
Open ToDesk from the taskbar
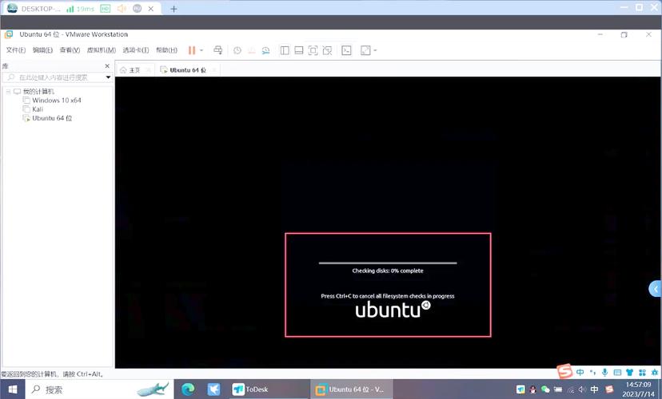point(269,389)
